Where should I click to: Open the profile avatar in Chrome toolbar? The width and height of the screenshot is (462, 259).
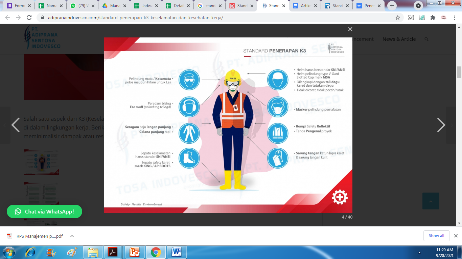[x=444, y=18]
